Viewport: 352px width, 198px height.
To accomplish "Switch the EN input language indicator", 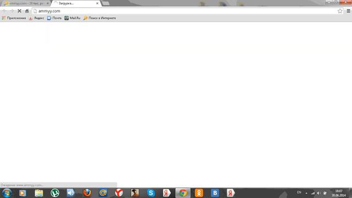I will pyautogui.click(x=299, y=193).
